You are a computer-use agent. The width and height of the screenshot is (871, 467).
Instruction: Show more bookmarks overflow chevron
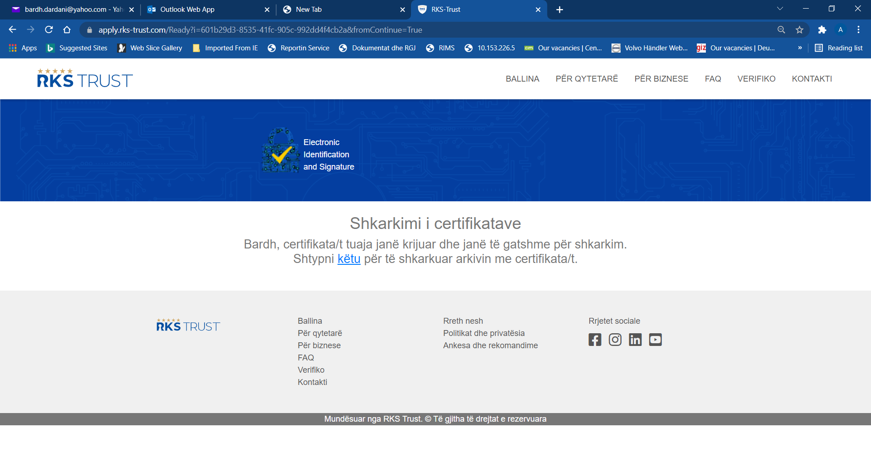click(x=800, y=48)
